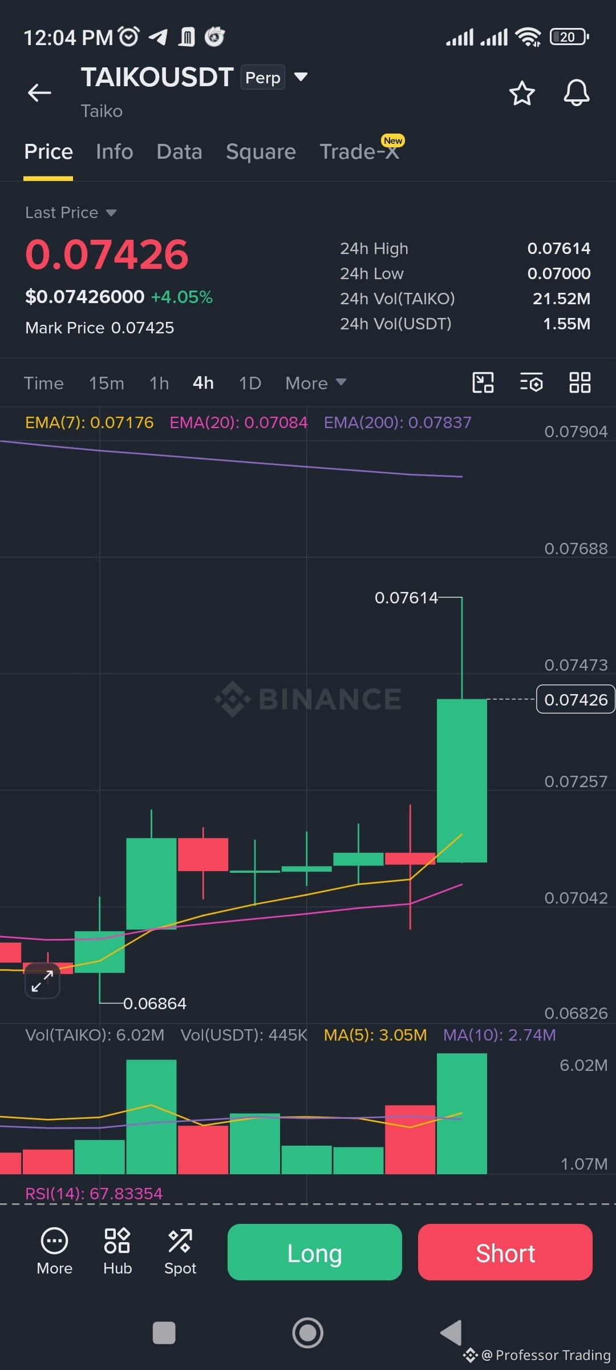Select the 4h chart interval
The height and width of the screenshot is (1370, 616).
click(203, 383)
